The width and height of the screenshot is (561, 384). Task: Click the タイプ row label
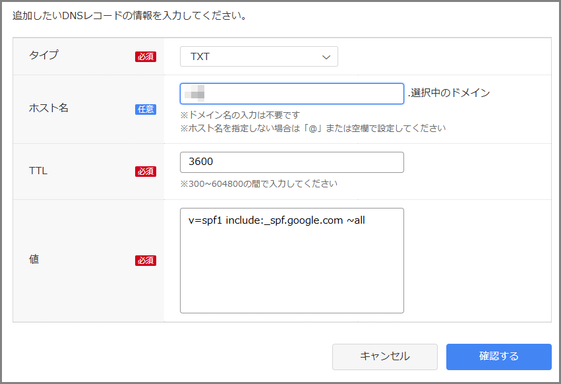coord(44,55)
